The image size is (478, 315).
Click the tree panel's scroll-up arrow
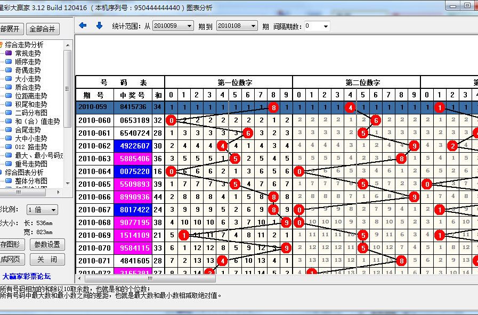pyautogui.click(x=68, y=45)
